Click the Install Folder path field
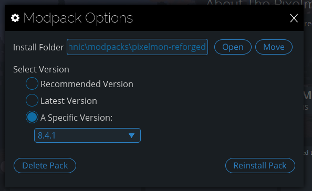The width and height of the screenshot is (312, 191). [137, 47]
